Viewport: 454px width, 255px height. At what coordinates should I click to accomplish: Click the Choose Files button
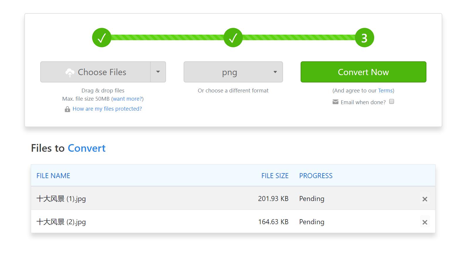click(x=96, y=72)
